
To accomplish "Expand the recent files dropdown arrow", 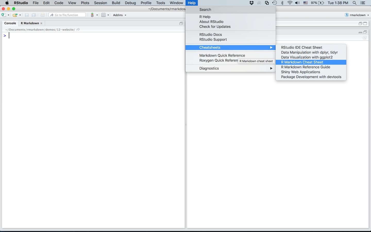I will click(x=20, y=15).
